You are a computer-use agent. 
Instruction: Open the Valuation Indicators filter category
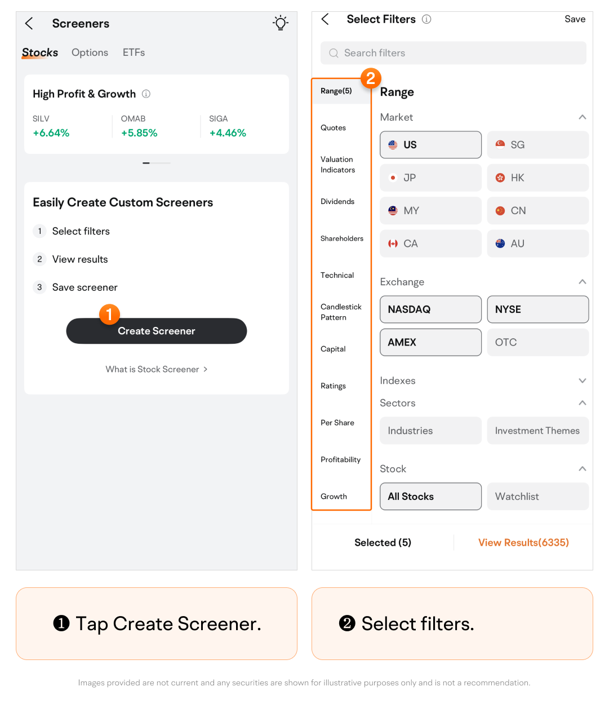tap(338, 165)
